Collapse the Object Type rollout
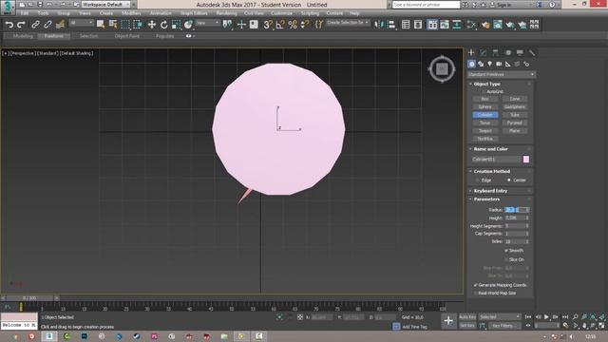 tap(487, 84)
